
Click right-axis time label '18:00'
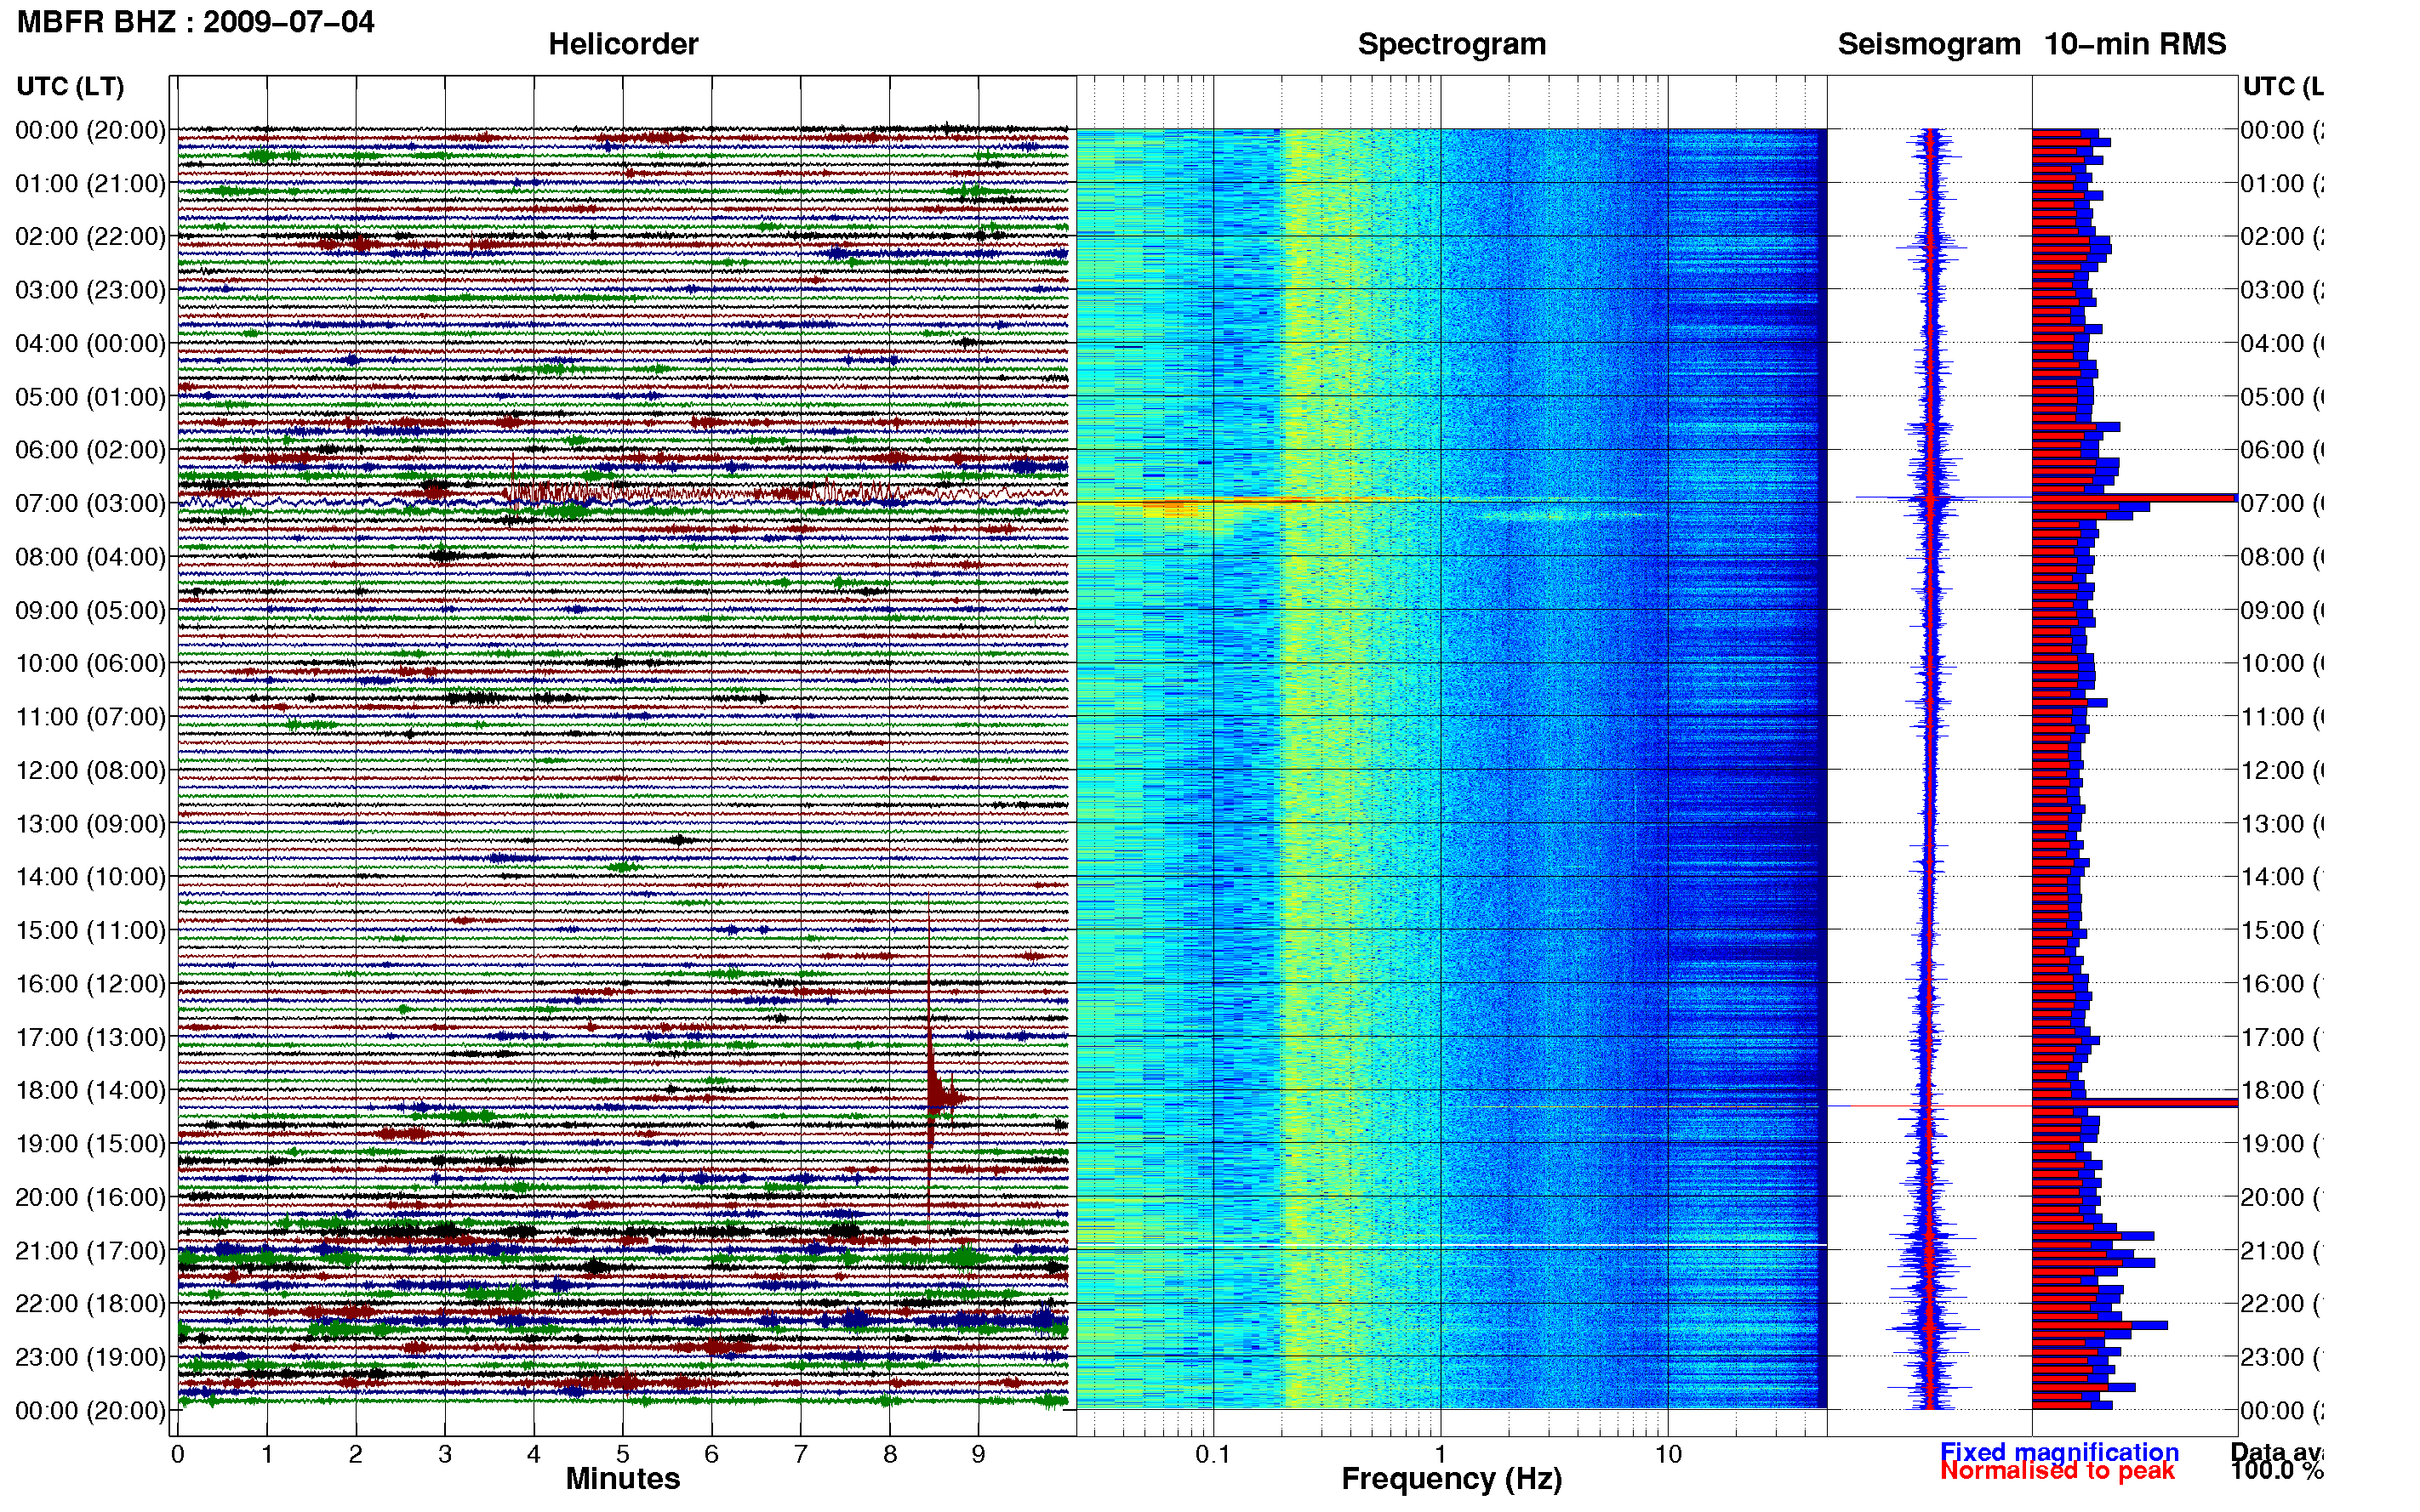(2281, 1090)
